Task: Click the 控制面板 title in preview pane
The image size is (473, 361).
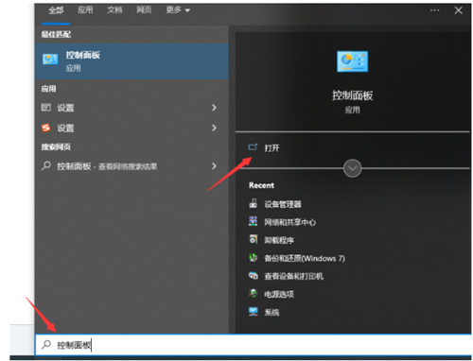Action: click(x=352, y=95)
